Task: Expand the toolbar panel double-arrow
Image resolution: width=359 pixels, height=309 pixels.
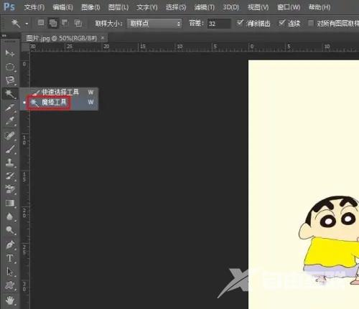Action: coord(4,36)
